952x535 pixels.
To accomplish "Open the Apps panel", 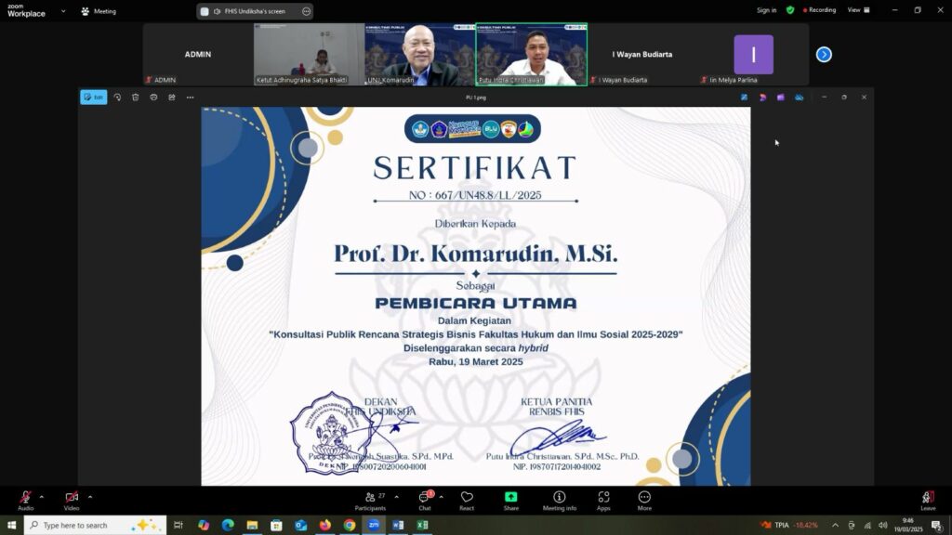I will pos(603,500).
